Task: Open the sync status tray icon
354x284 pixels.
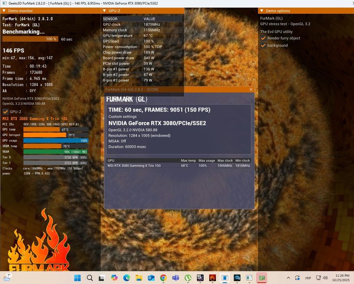Action: [x=297, y=278]
